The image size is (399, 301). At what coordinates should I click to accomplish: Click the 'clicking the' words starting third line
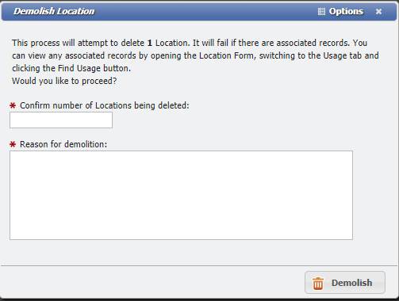pos(33,68)
